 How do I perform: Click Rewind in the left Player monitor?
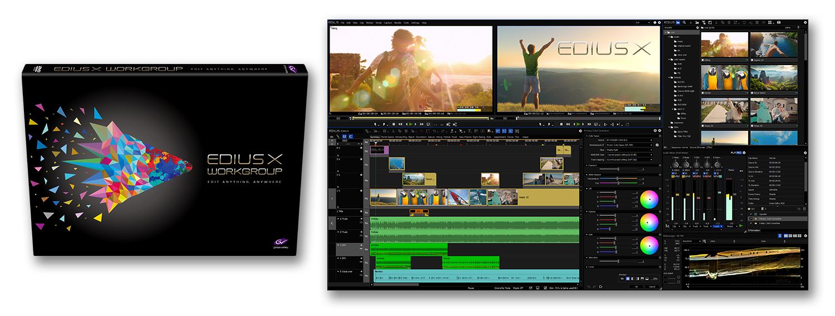pos(400,124)
